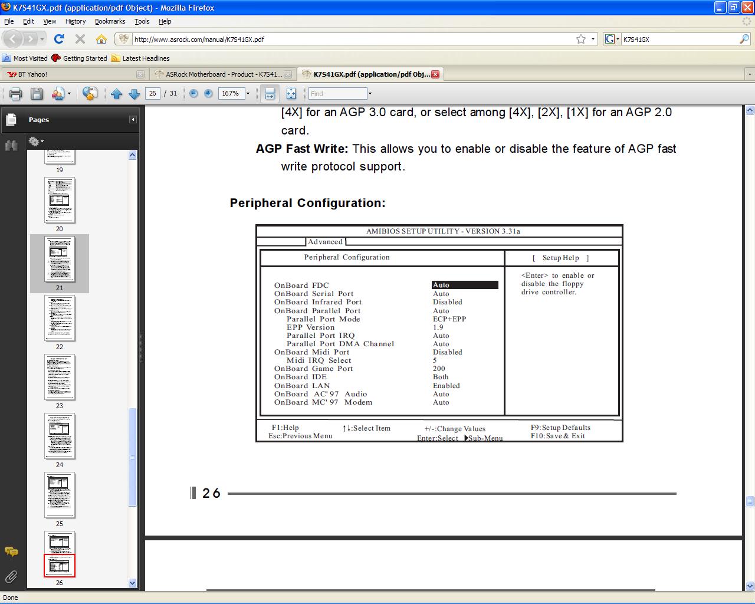
Task: Zoom in with the plus button
Action: tap(208, 94)
